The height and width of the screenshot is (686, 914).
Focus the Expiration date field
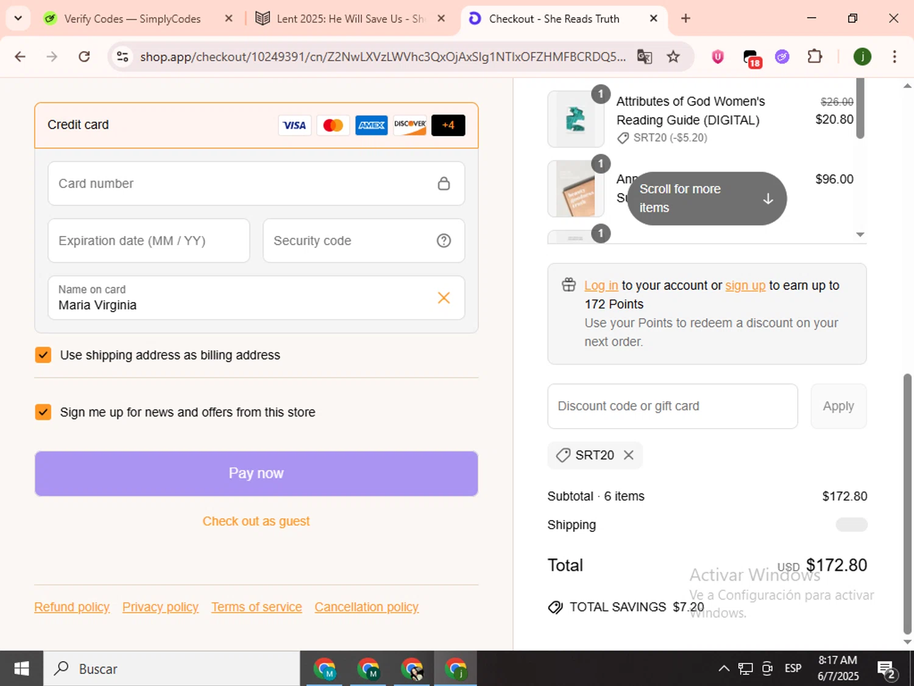pos(149,241)
